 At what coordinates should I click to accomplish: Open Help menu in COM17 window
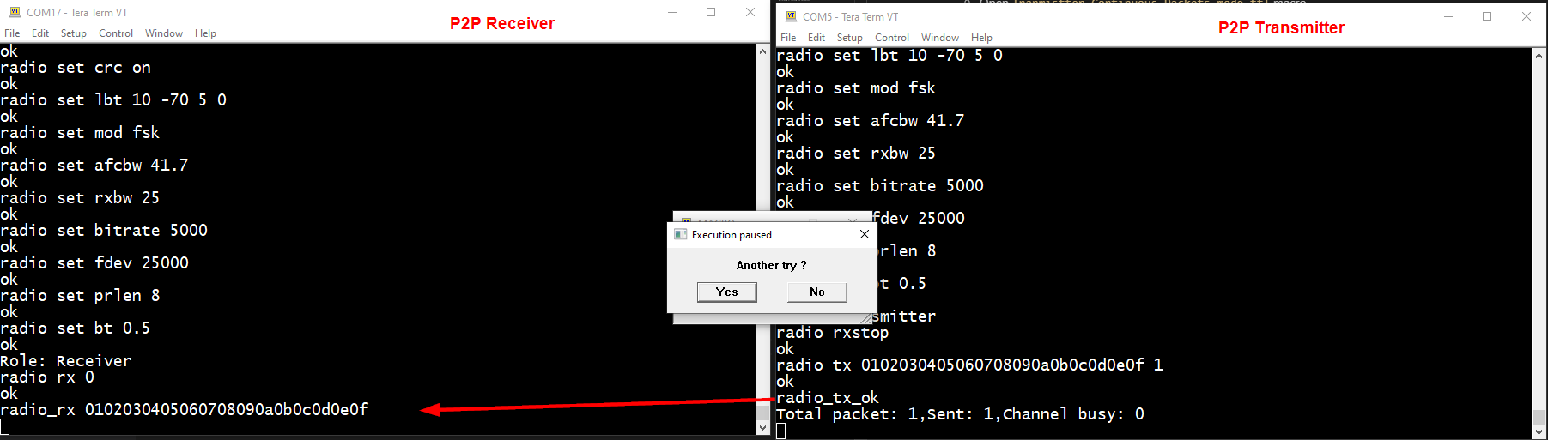coord(206,33)
